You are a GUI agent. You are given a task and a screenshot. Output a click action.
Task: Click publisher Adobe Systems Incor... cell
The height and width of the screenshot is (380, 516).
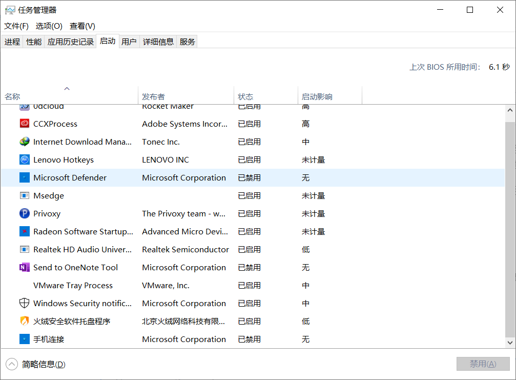pyautogui.click(x=184, y=124)
